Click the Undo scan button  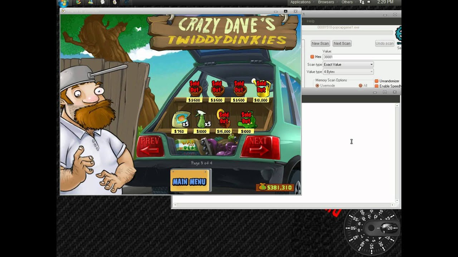(385, 43)
